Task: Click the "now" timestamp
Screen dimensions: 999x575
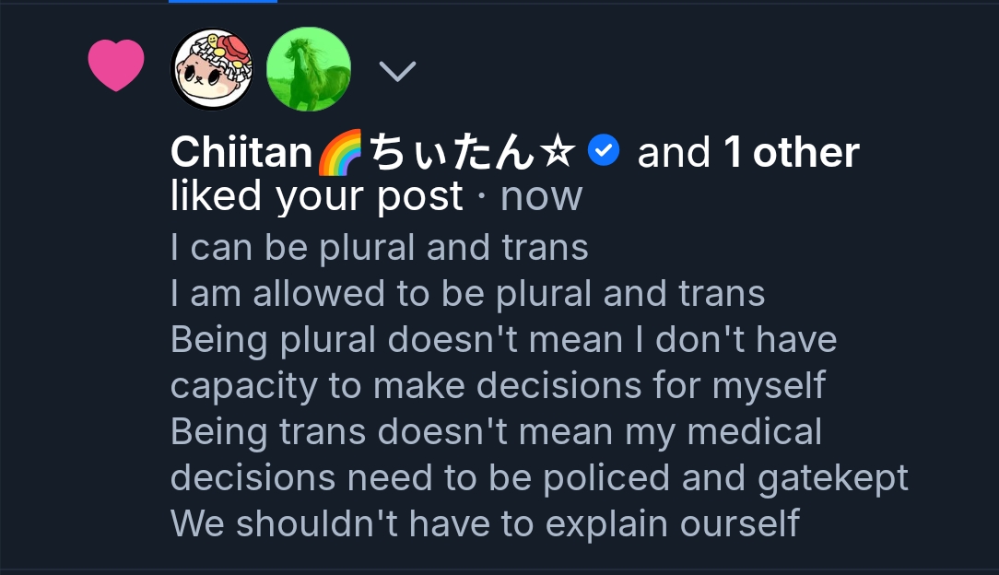Action: [x=541, y=196]
